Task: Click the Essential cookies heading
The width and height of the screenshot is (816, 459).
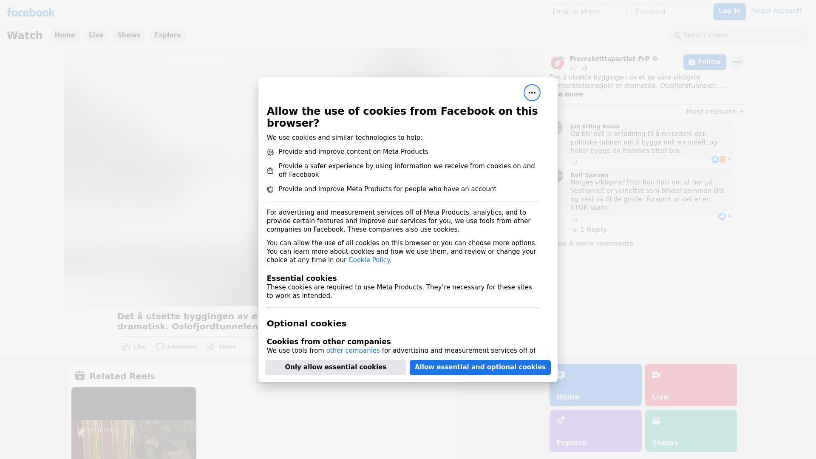Action: [302, 278]
